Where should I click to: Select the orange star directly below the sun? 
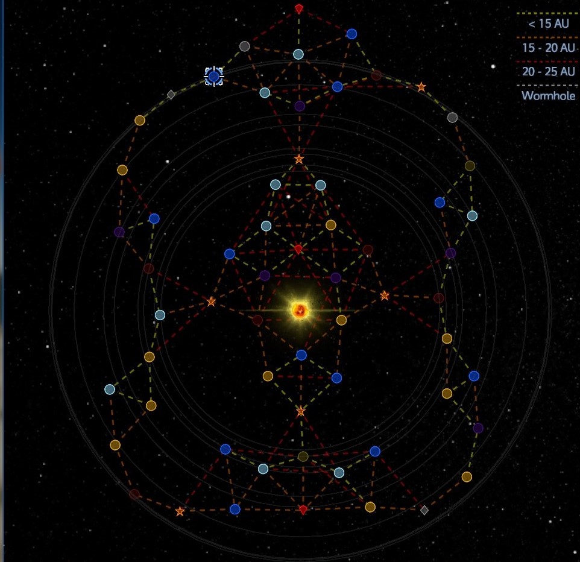click(x=301, y=411)
